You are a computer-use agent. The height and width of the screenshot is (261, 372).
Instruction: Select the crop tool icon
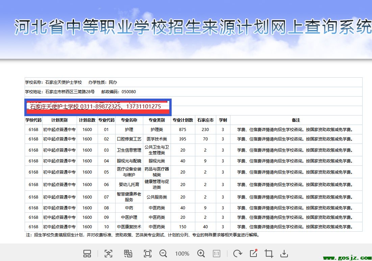point(269,254)
